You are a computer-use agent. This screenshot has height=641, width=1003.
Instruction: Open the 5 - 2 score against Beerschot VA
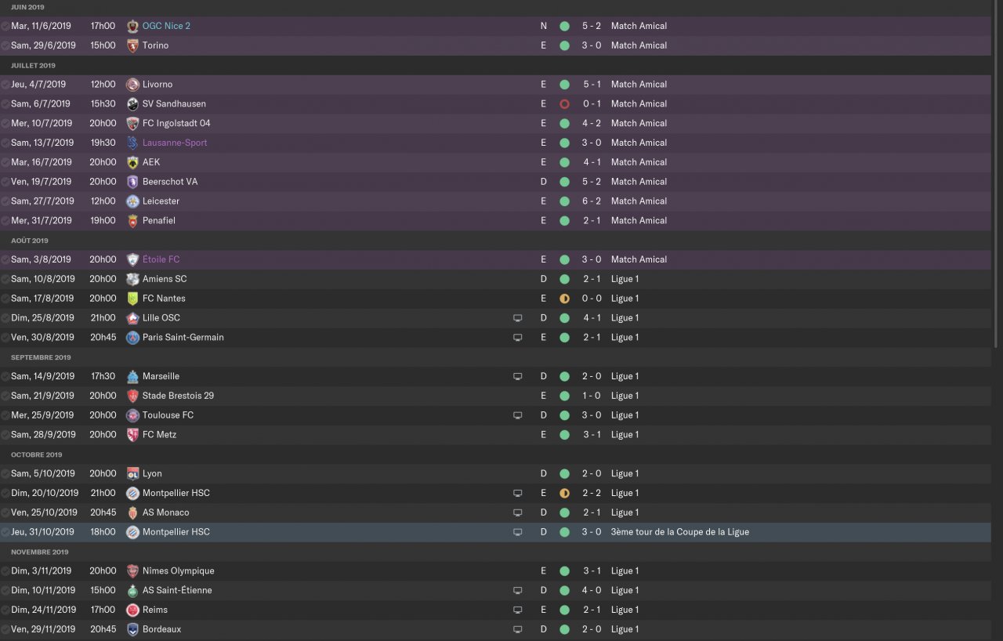[592, 182]
